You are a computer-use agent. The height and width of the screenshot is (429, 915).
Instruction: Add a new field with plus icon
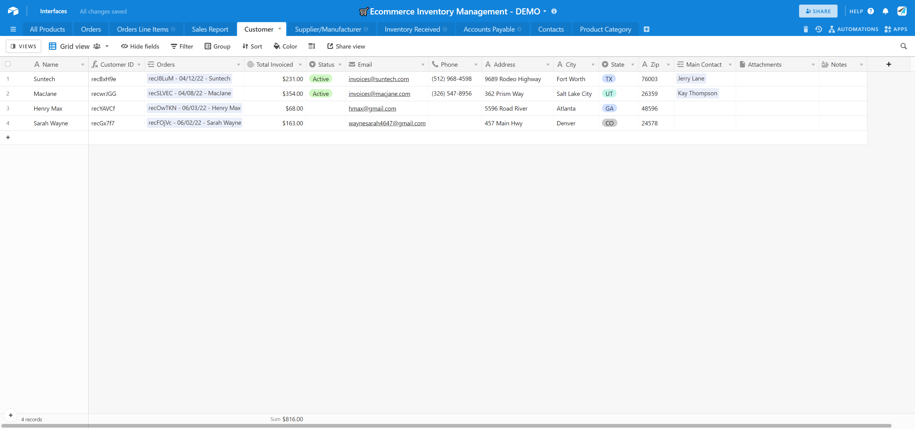(888, 64)
